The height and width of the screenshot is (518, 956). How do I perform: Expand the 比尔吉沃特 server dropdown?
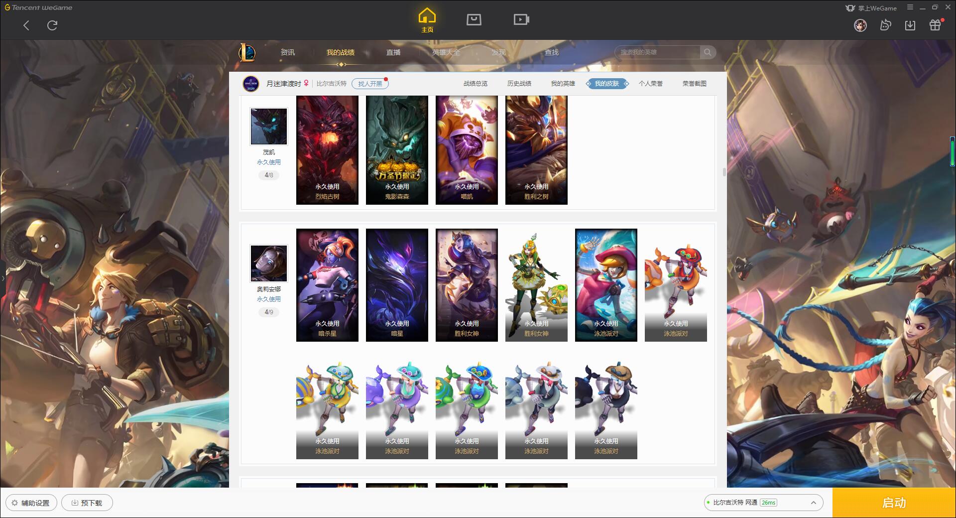tap(763, 503)
